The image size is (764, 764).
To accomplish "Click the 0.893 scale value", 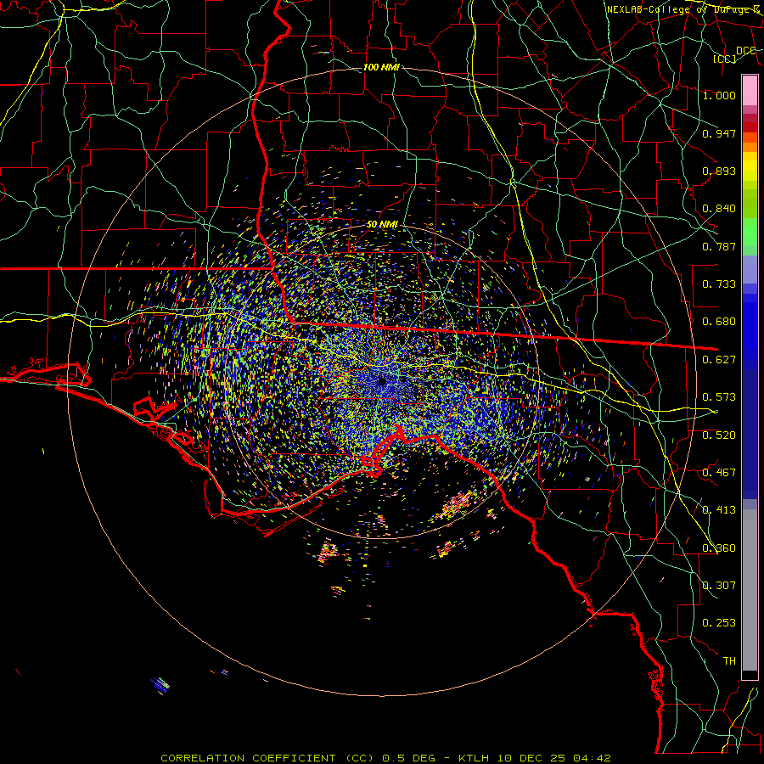I will click(719, 171).
